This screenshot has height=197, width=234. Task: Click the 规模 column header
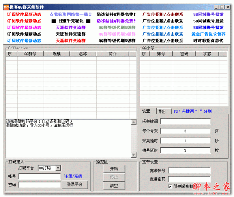[x=57, y=54]
